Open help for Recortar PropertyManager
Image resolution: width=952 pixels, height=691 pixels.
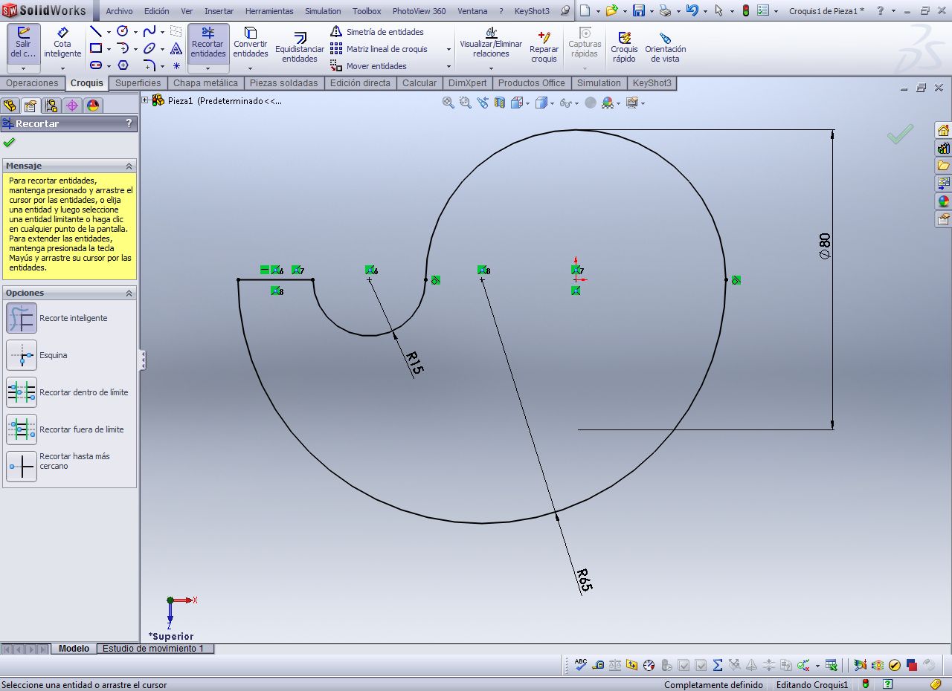[129, 123]
